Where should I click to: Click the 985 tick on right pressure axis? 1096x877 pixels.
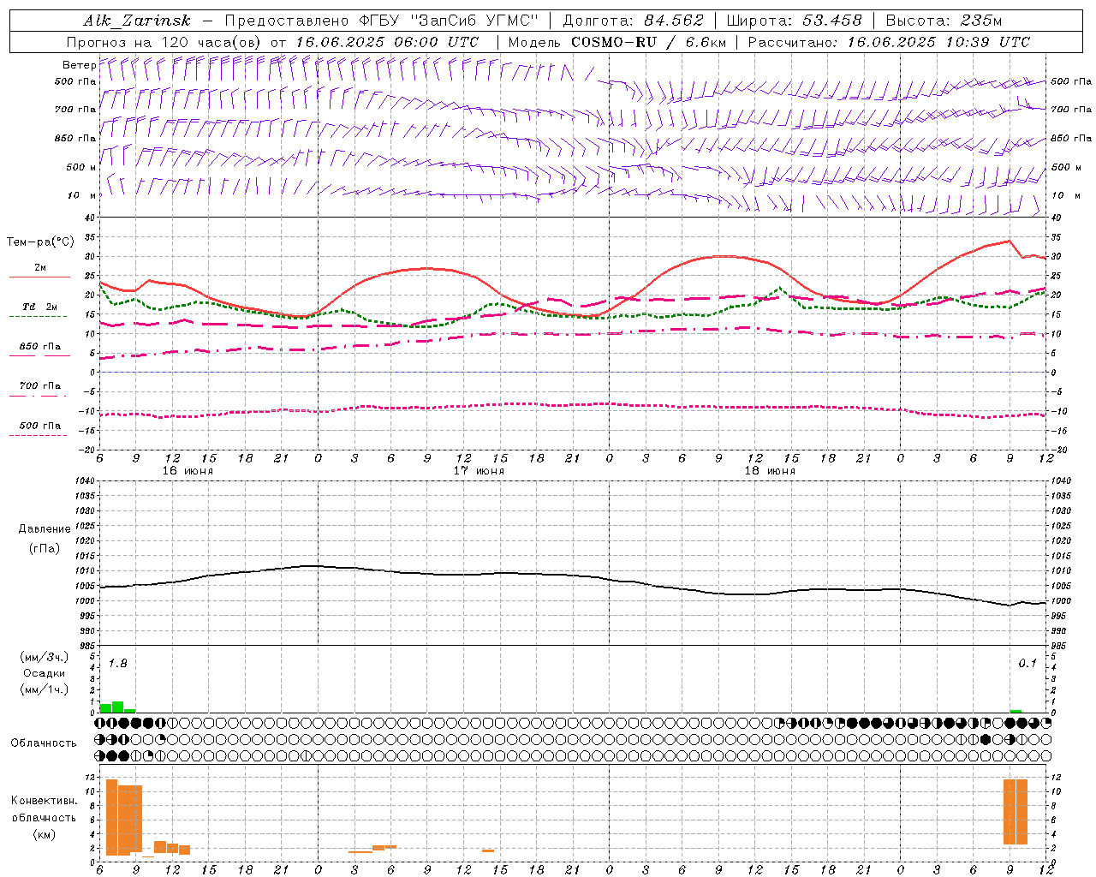tap(1058, 646)
